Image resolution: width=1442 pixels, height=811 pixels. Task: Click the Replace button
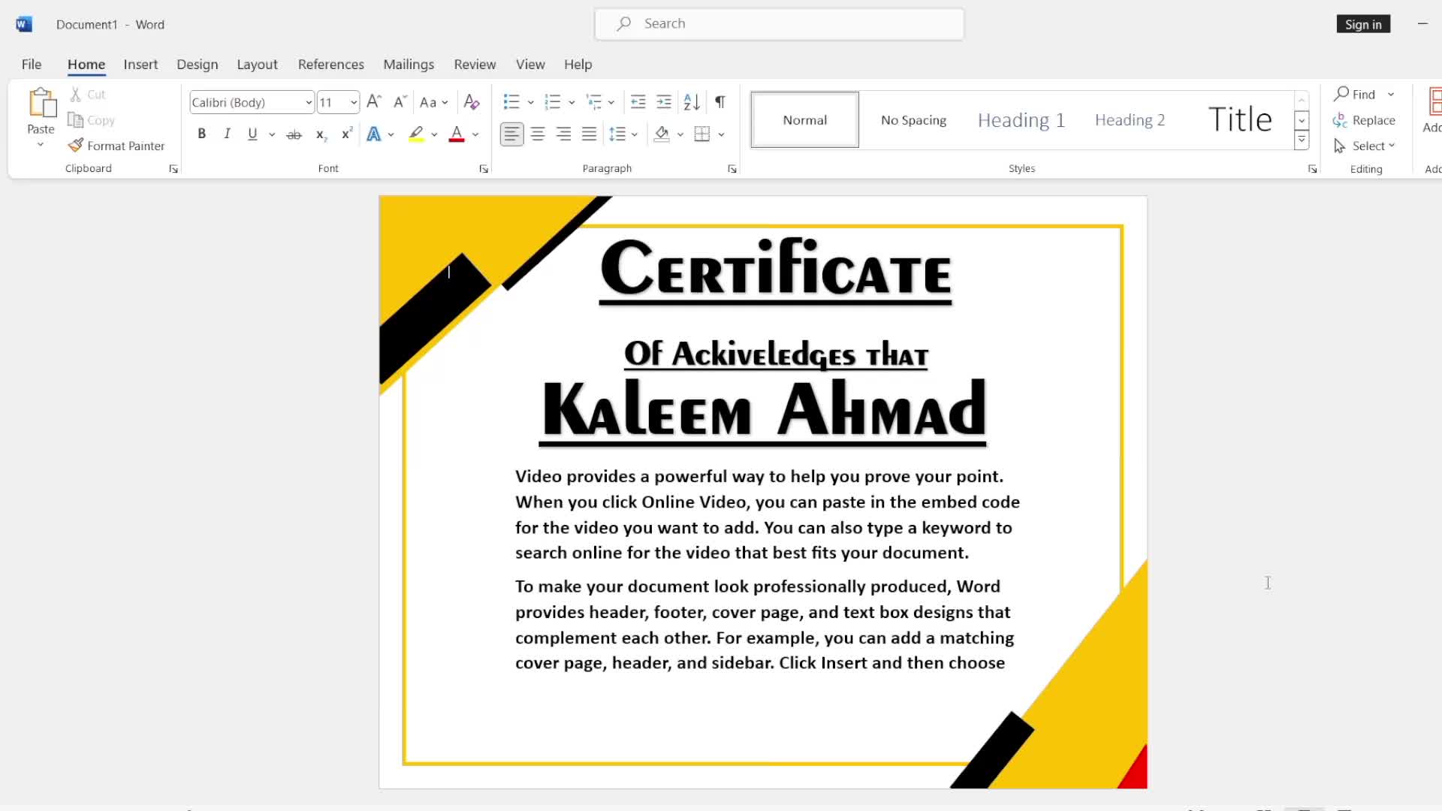[1365, 120]
